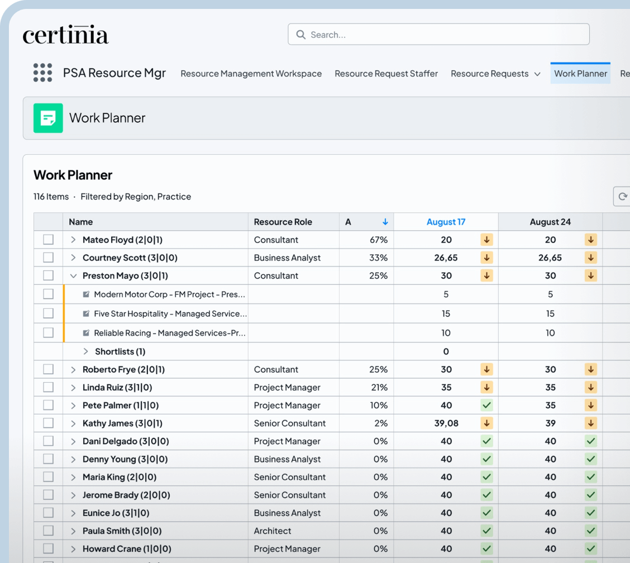This screenshot has height=563, width=630.
Task: Click Dani Delgado's August 24 green checkmark
Action: (x=591, y=441)
